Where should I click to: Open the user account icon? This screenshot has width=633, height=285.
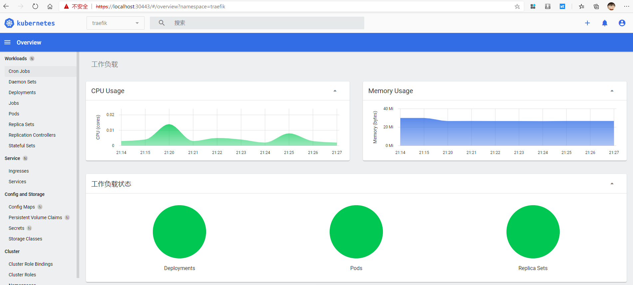click(622, 23)
